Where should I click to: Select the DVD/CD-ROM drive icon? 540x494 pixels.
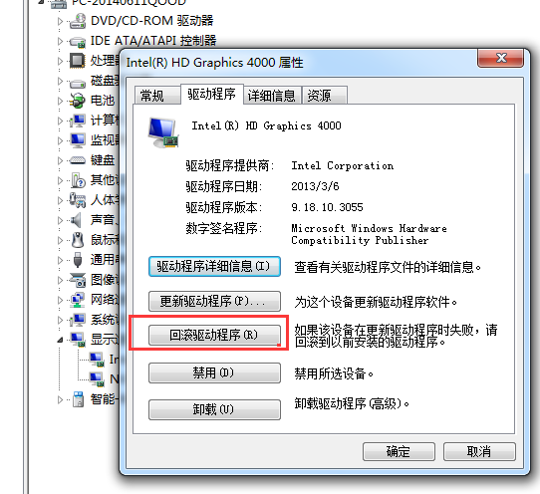click(78, 21)
